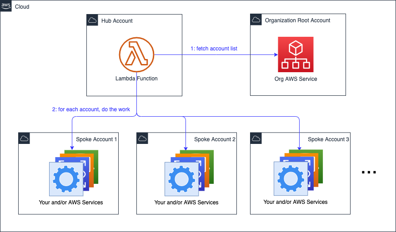Select the 'Lambda Function' label
This screenshot has height=232, width=396.
pyautogui.click(x=136, y=79)
